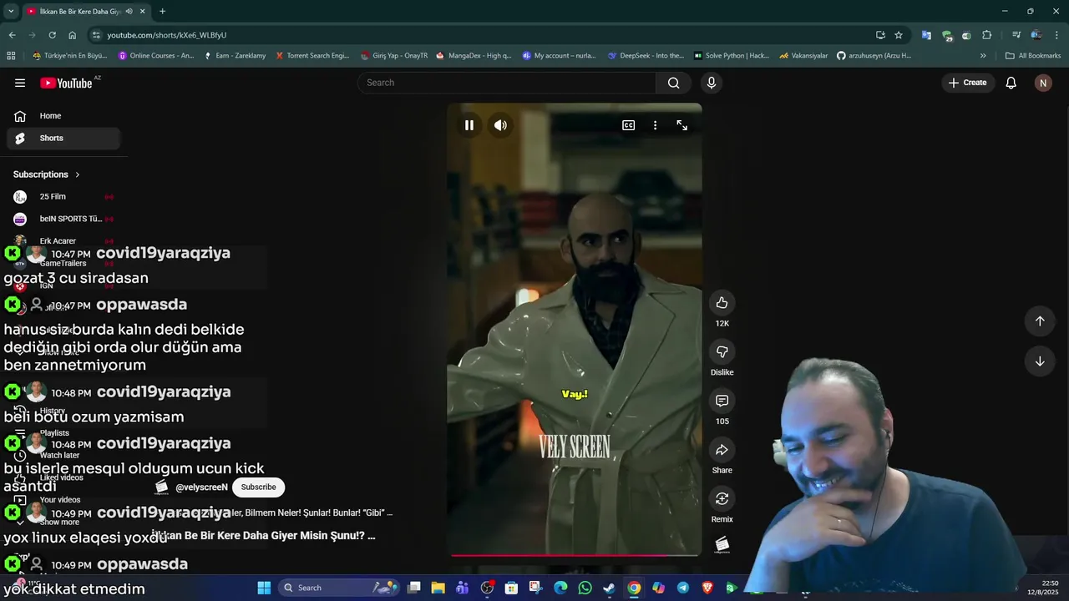Image resolution: width=1069 pixels, height=601 pixels.
Task: Open the media controls button in the toolbar
Action: (x=1016, y=35)
